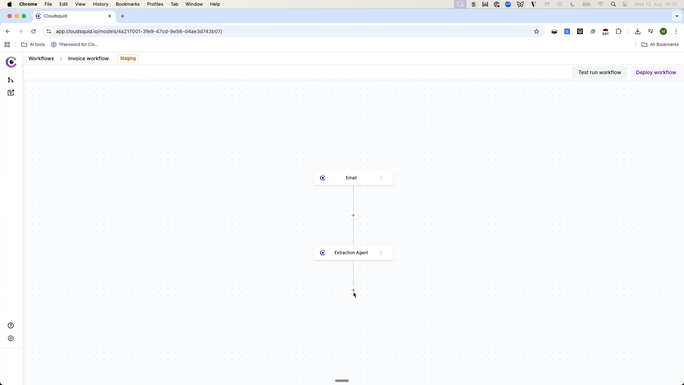Image resolution: width=684 pixels, height=385 pixels.
Task: Click the address bar URL field
Action: tap(249, 31)
